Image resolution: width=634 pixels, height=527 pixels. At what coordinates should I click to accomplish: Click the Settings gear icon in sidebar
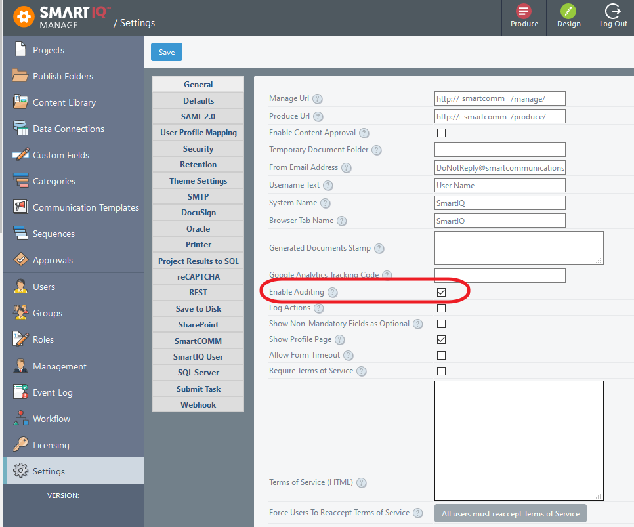coord(20,471)
